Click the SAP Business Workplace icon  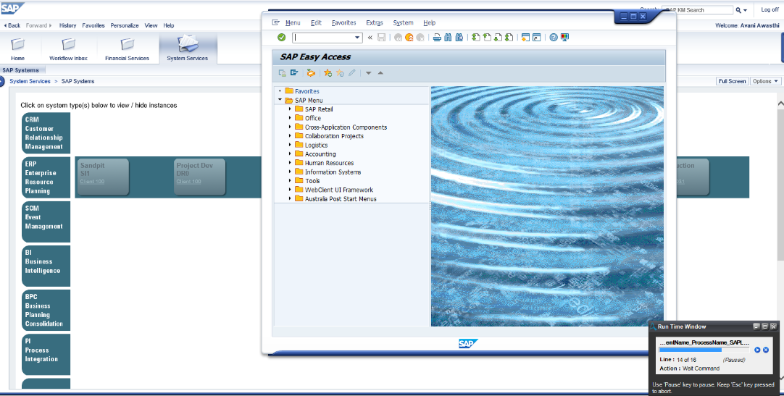coord(311,73)
